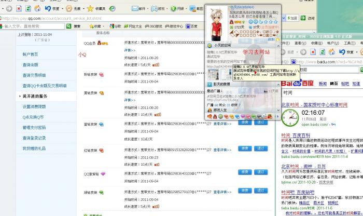Open 百度 bookmark on left browser bar
Screen dimensions: 363x216
tap(191, 26)
